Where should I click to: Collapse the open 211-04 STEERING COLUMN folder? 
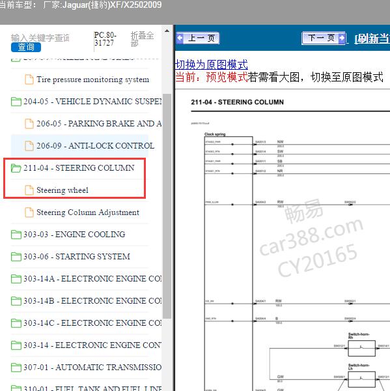(x=16, y=168)
